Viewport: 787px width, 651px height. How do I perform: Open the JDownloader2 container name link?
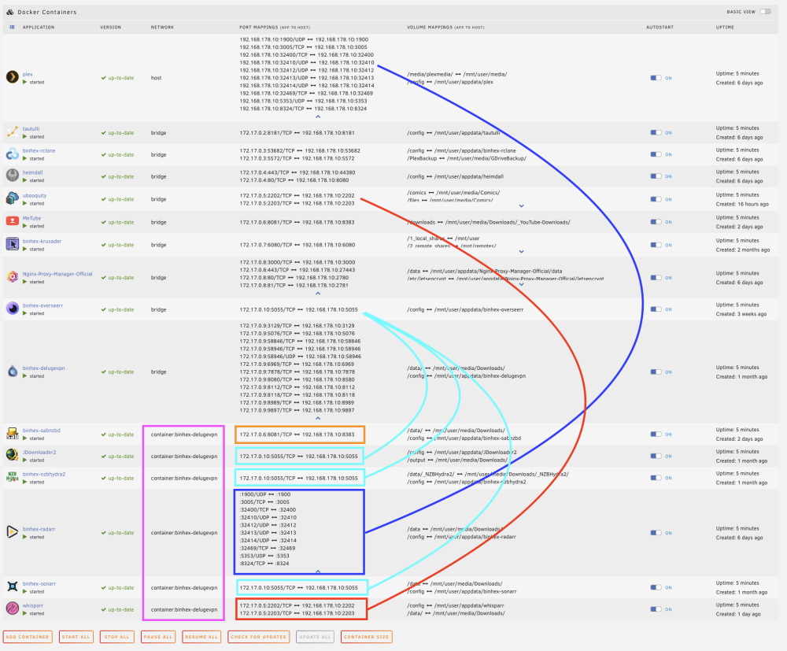tap(39, 453)
